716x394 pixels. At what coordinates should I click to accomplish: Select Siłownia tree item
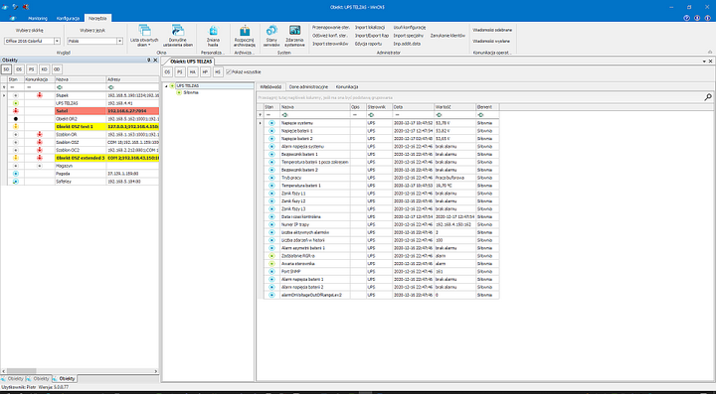190,92
